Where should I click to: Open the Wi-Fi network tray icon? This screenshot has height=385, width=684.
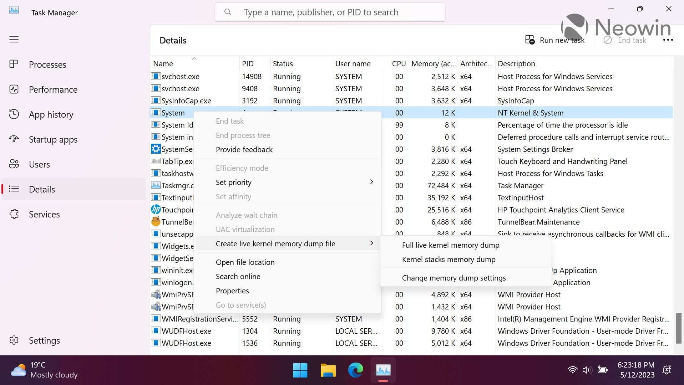pyautogui.click(x=572, y=370)
